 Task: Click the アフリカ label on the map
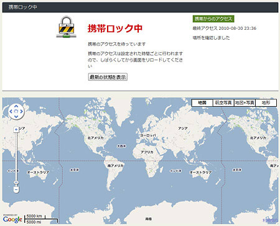click(x=147, y=152)
